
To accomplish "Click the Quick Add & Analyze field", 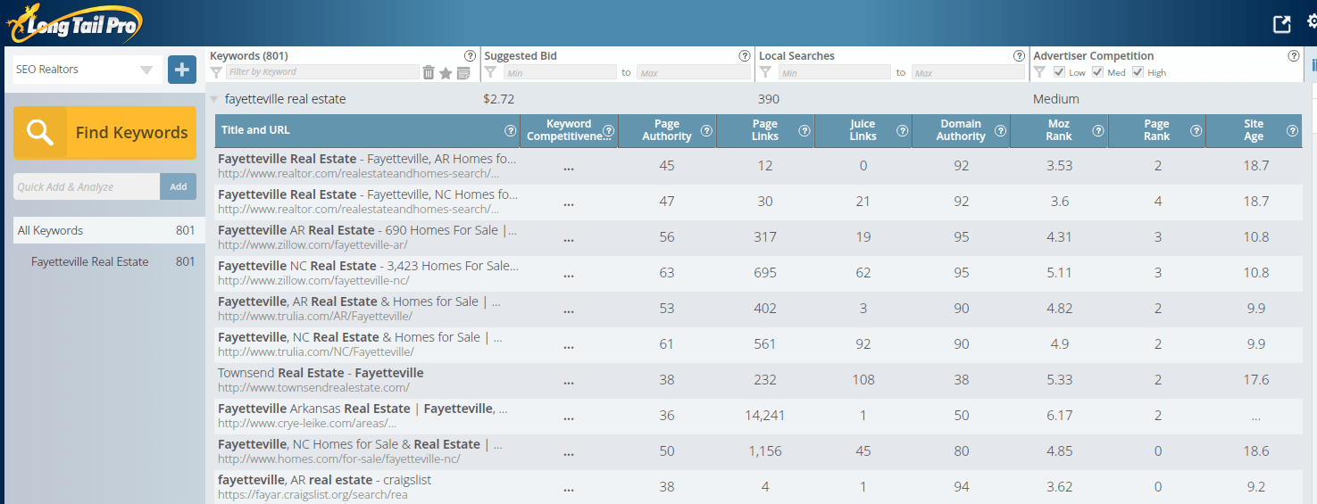I will point(87,186).
